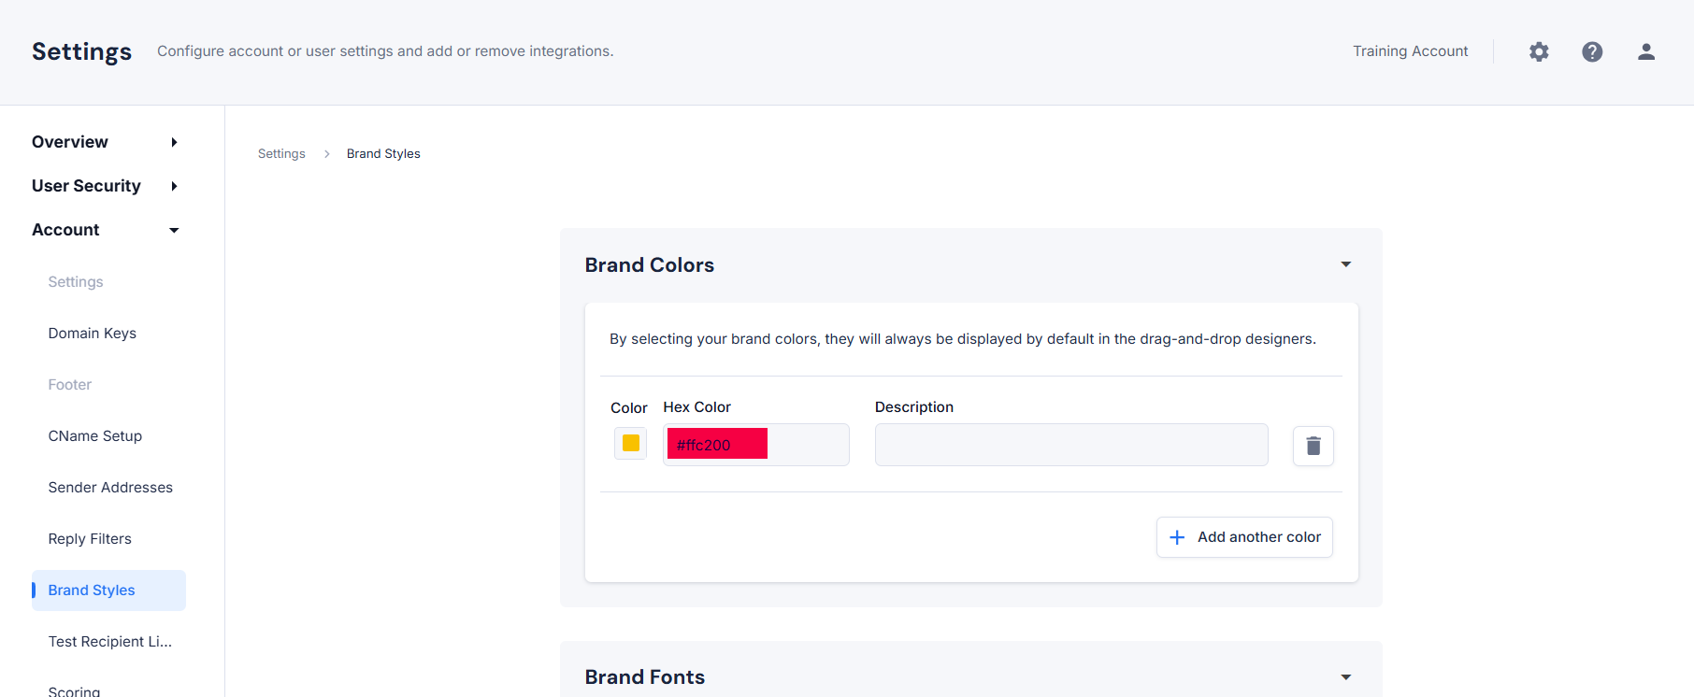Delete the color row with trash icon

1313,446
